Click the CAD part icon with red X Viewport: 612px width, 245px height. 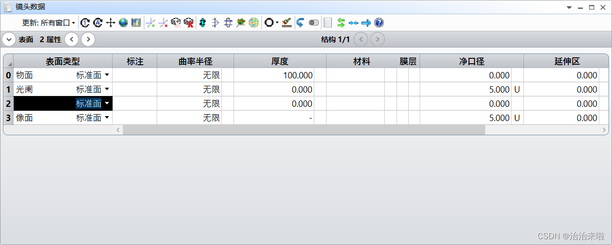[189, 23]
